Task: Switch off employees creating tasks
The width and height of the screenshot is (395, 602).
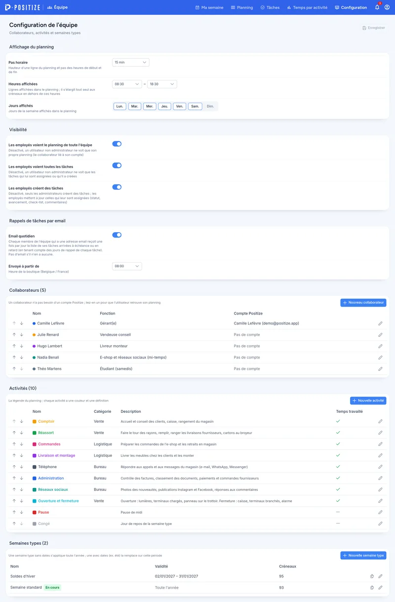Action: (x=117, y=187)
